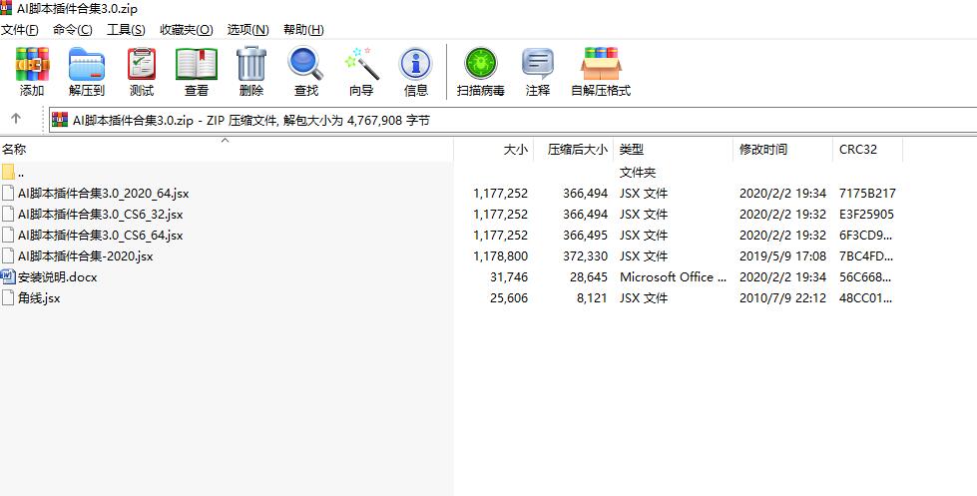977x496 pixels.
Task: Select the Word icon of 安装说明.docx
Action: 7,276
